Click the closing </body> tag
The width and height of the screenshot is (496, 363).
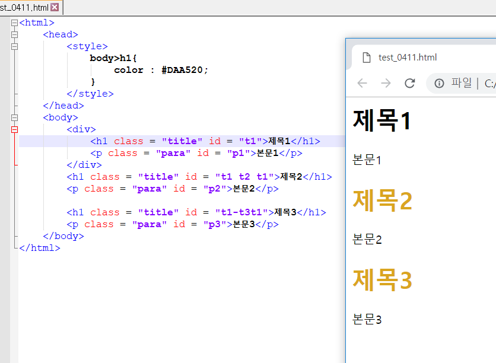[63, 236]
